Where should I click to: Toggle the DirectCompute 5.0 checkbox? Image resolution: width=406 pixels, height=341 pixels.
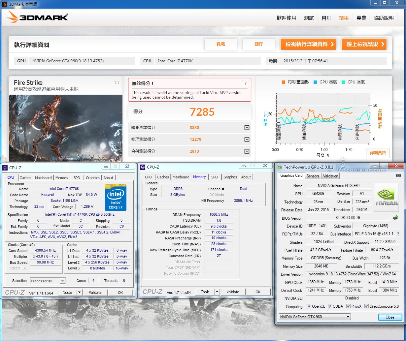pos(366,306)
